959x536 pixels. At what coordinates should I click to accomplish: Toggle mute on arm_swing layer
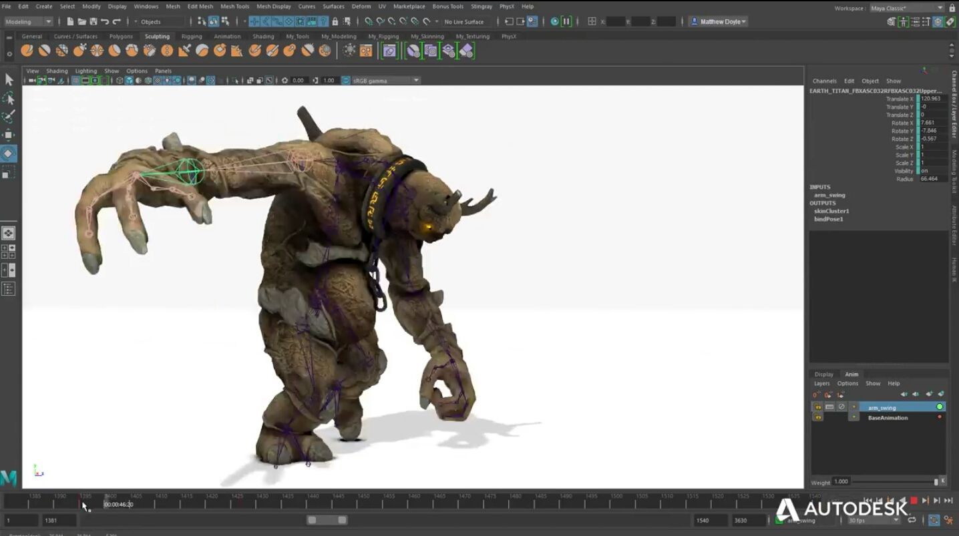[841, 407]
